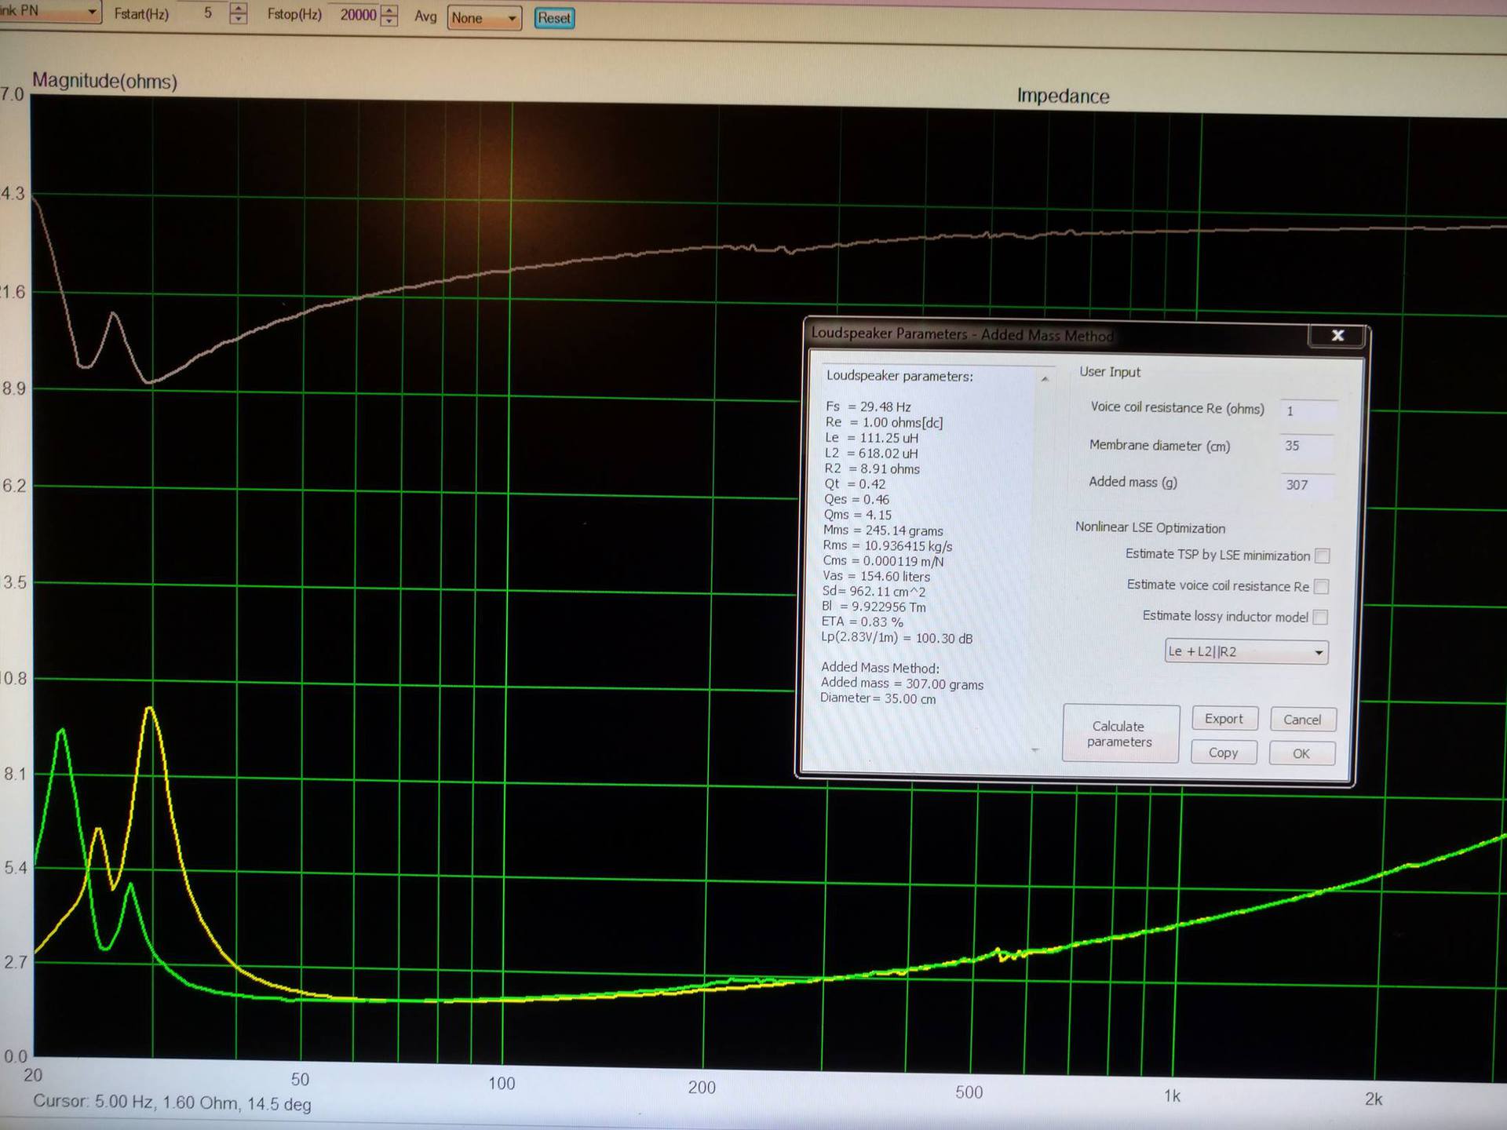Confirm dialog with OK button
This screenshot has height=1130, width=1507.
pos(1301,753)
